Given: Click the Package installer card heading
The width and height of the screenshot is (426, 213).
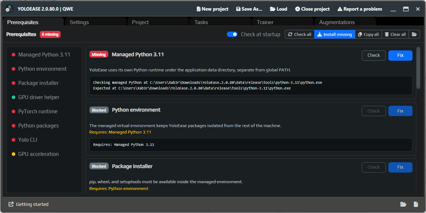Looking at the screenshot, I should 132,166.
